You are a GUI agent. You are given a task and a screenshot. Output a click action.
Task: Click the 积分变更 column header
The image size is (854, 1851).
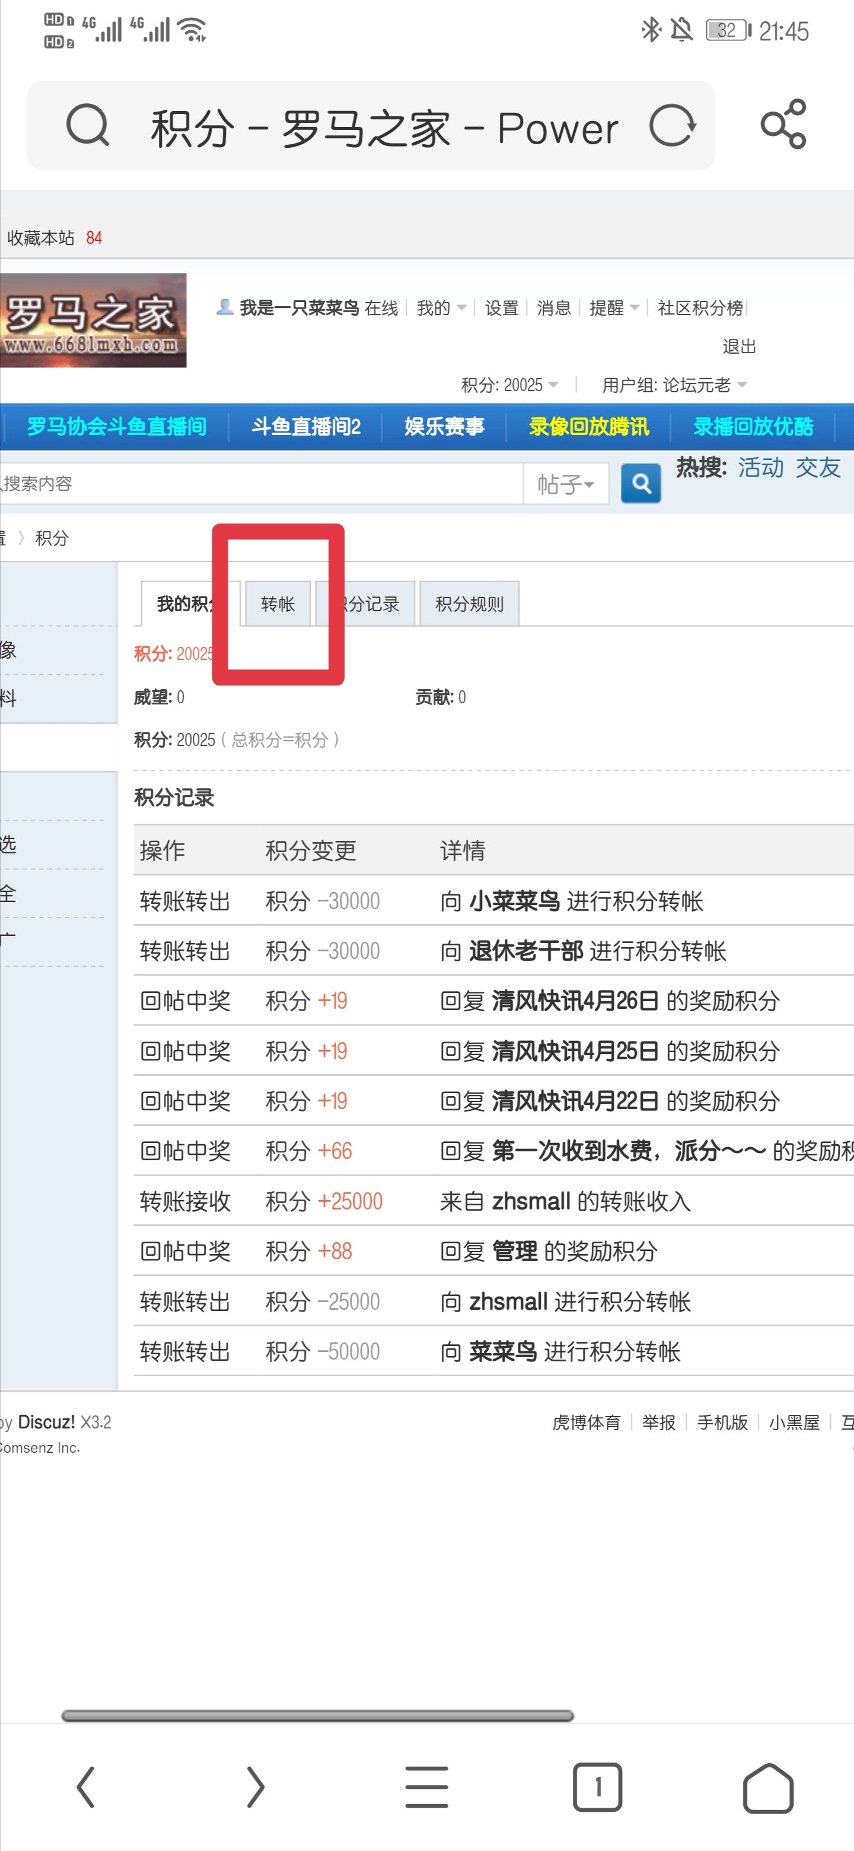click(311, 851)
